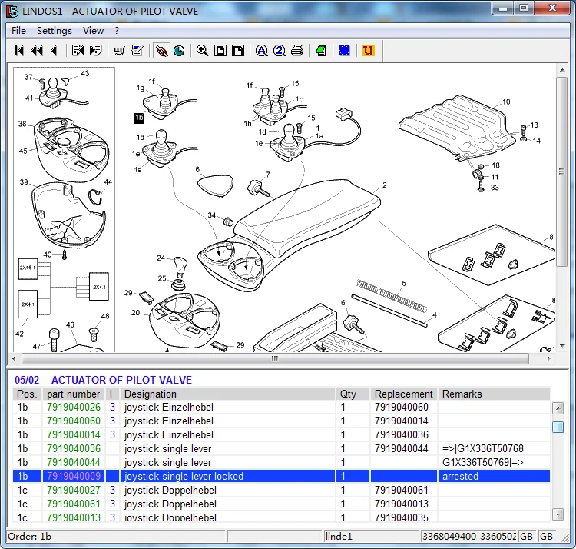Click the highlighted 1b label in drawing
Image resolution: width=576 pixels, height=549 pixels.
pyautogui.click(x=139, y=118)
